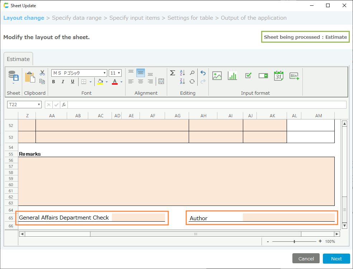Insert a chart from Input format
This screenshot has width=353, height=269.
point(232,76)
